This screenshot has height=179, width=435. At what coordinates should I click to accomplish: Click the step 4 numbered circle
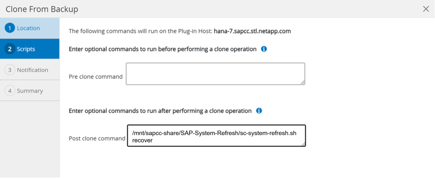coord(10,91)
